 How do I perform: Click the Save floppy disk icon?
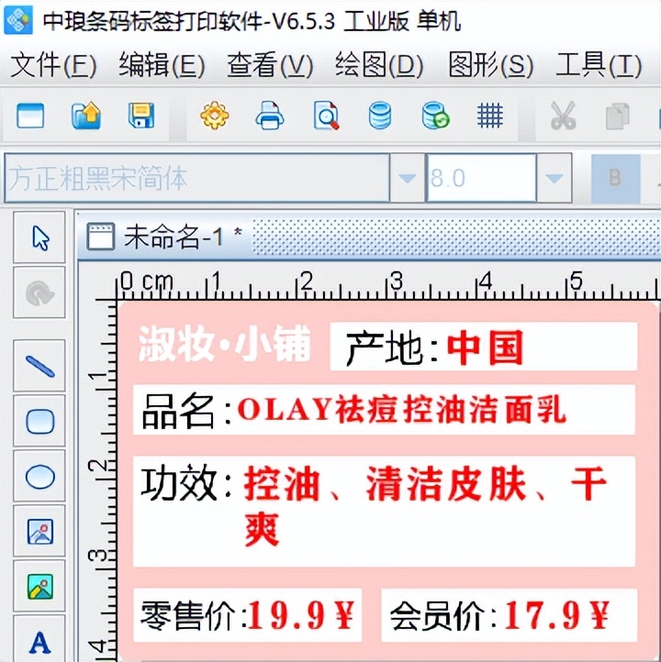click(141, 116)
